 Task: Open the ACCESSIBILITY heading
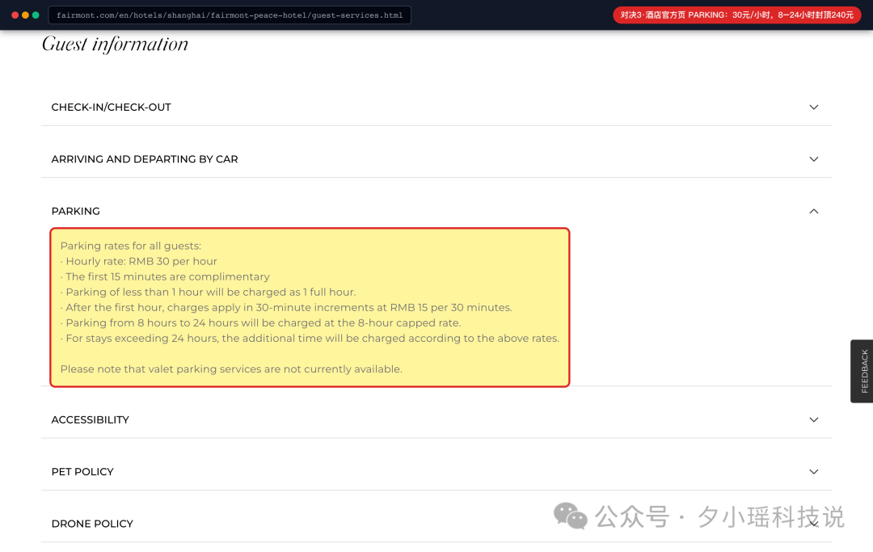click(x=91, y=419)
